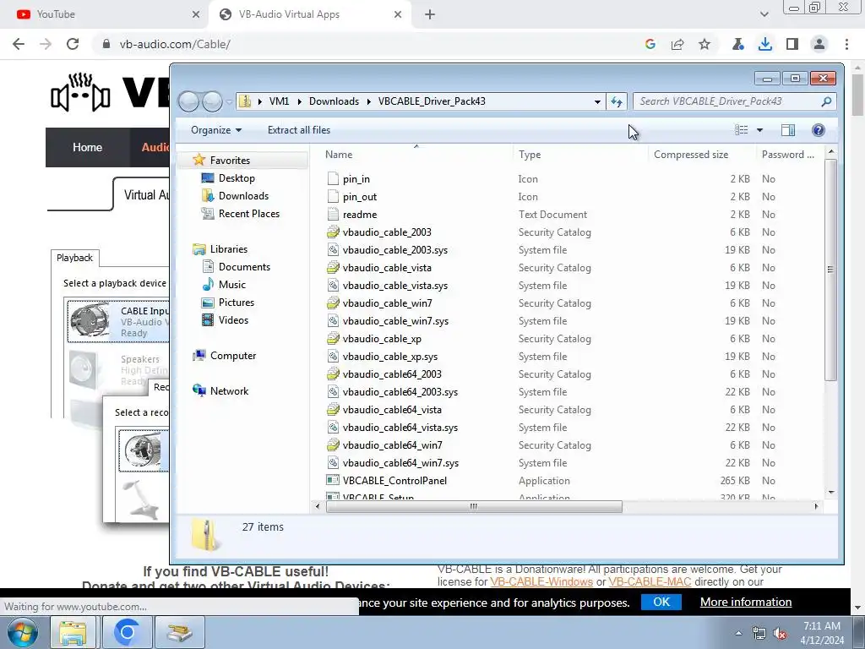Toggle the Explorer preview pane icon
Image resolution: width=865 pixels, height=649 pixels.
click(x=788, y=129)
